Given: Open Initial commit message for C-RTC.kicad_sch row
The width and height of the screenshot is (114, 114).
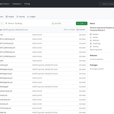Looking at the screenshot, I should [37, 108].
